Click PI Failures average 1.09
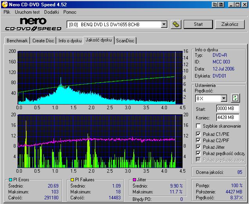The image size is (249, 204). pyautogui.click(x=116, y=186)
